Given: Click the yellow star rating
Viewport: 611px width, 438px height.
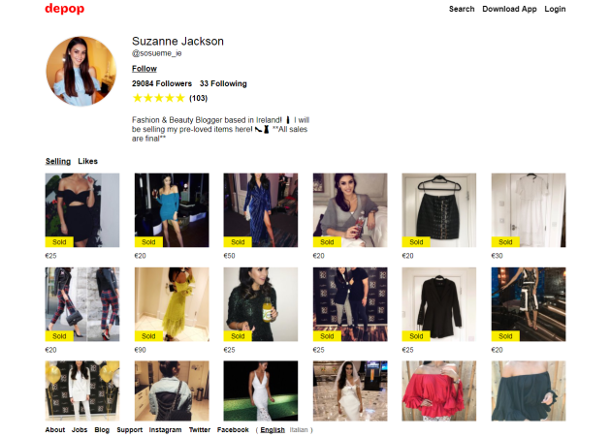Looking at the screenshot, I should pyautogui.click(x=158, y=98).
